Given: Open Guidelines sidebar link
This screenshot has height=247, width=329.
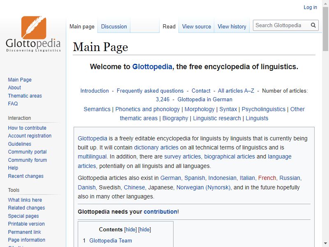Looking at the screenshot, I should (19, 144).
